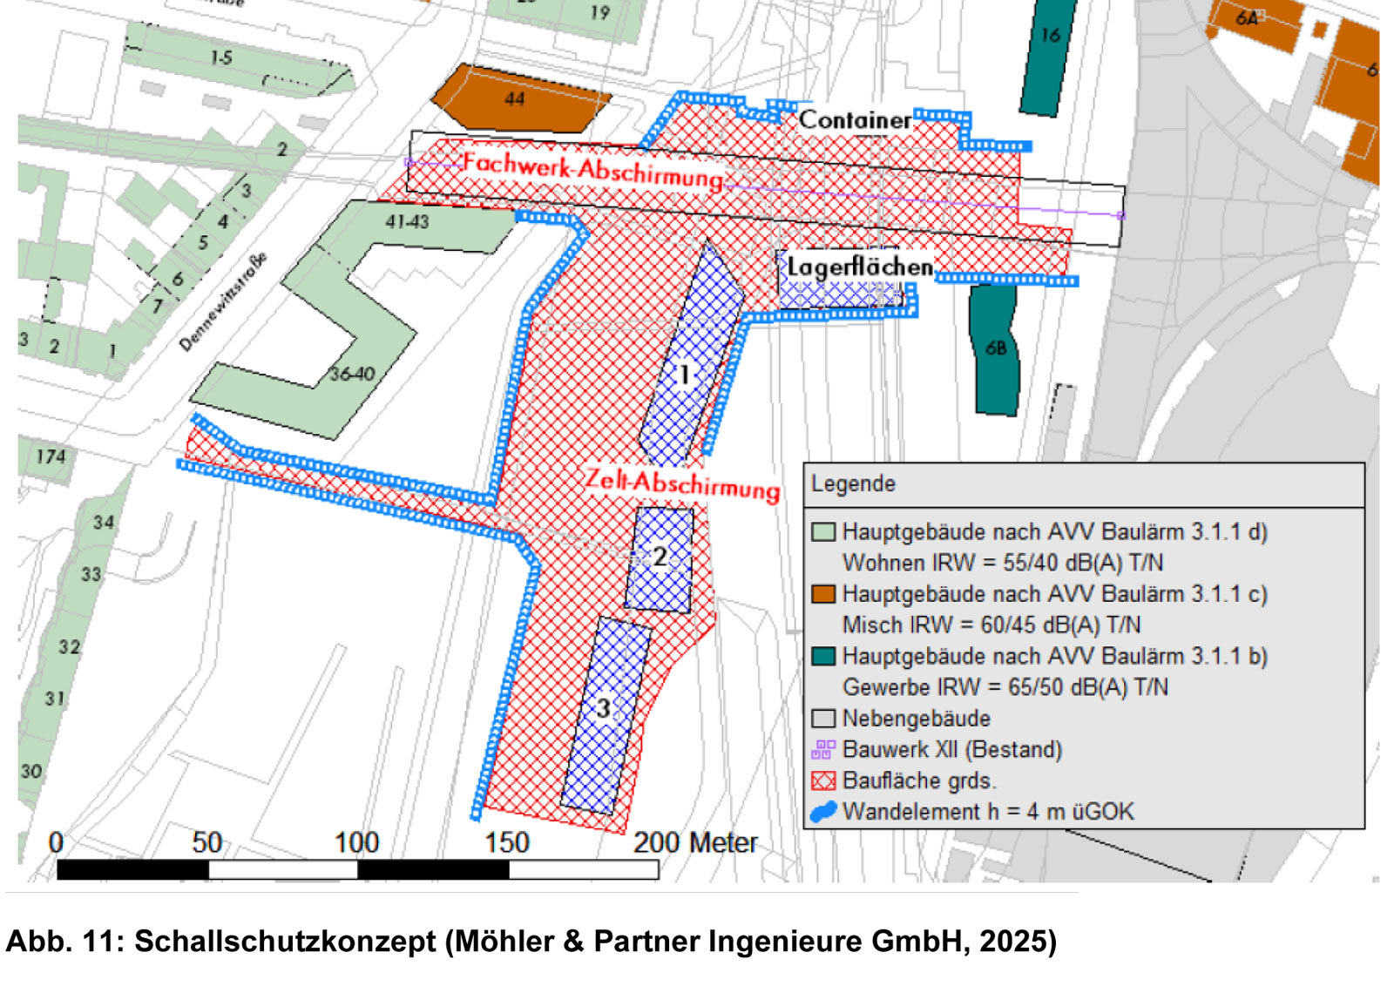Click the Container label
Image resolution: width=1394 pixels, height=986 pixels.
pos(854,120)
